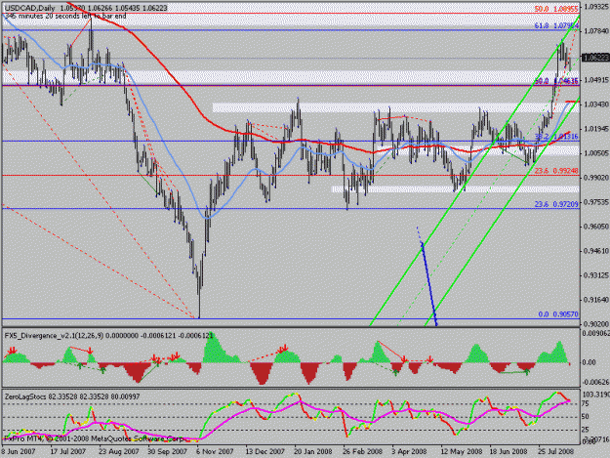The image size is (610, 458).
Task: Click the date label 3 Apr 2008
Action: (x=410, y=452)
